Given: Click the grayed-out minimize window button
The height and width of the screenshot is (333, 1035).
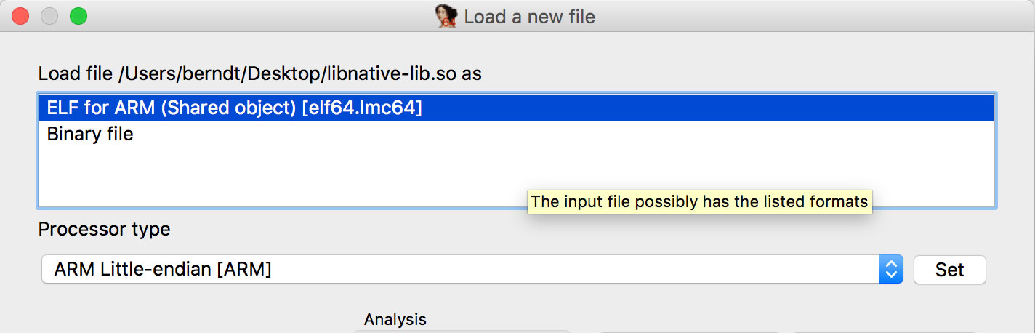Looking at the screenshot, I should [49, 16].
